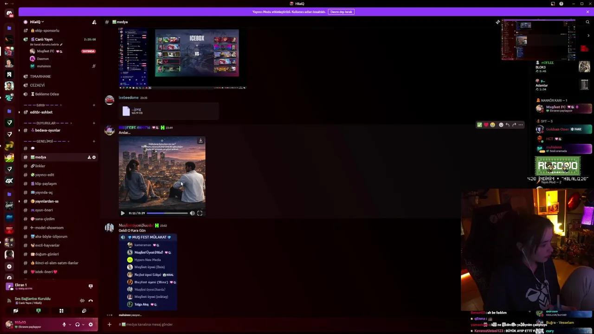Mute the Anılar video volume
Image resolution: width=594 pixels, height=334 pixels.
click(x=192, y=213)
